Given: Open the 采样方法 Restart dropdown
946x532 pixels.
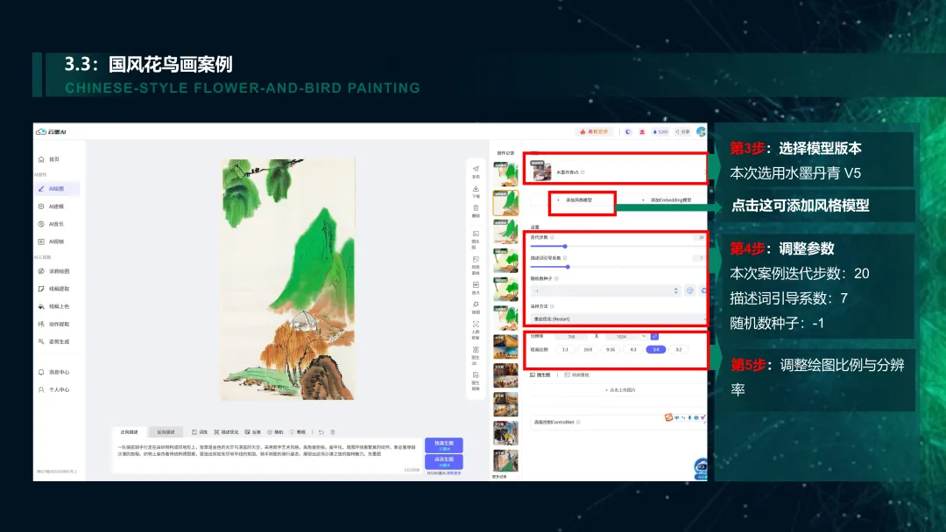Looking at the screenshot, I should pos(618,318).
